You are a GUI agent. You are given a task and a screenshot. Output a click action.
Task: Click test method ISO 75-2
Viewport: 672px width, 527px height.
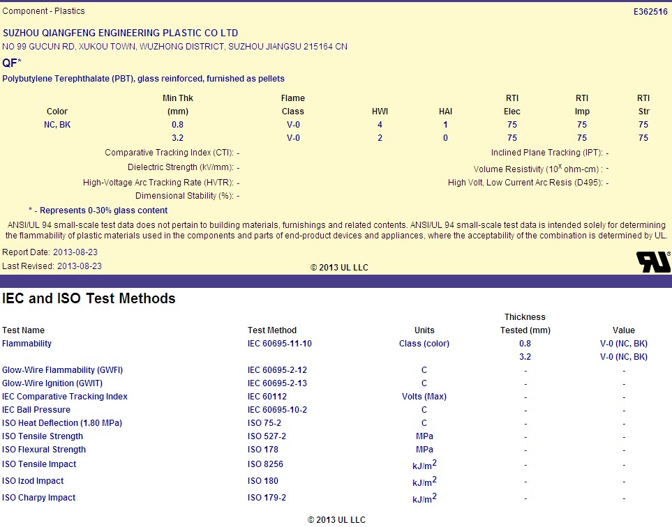click(264, 423)
